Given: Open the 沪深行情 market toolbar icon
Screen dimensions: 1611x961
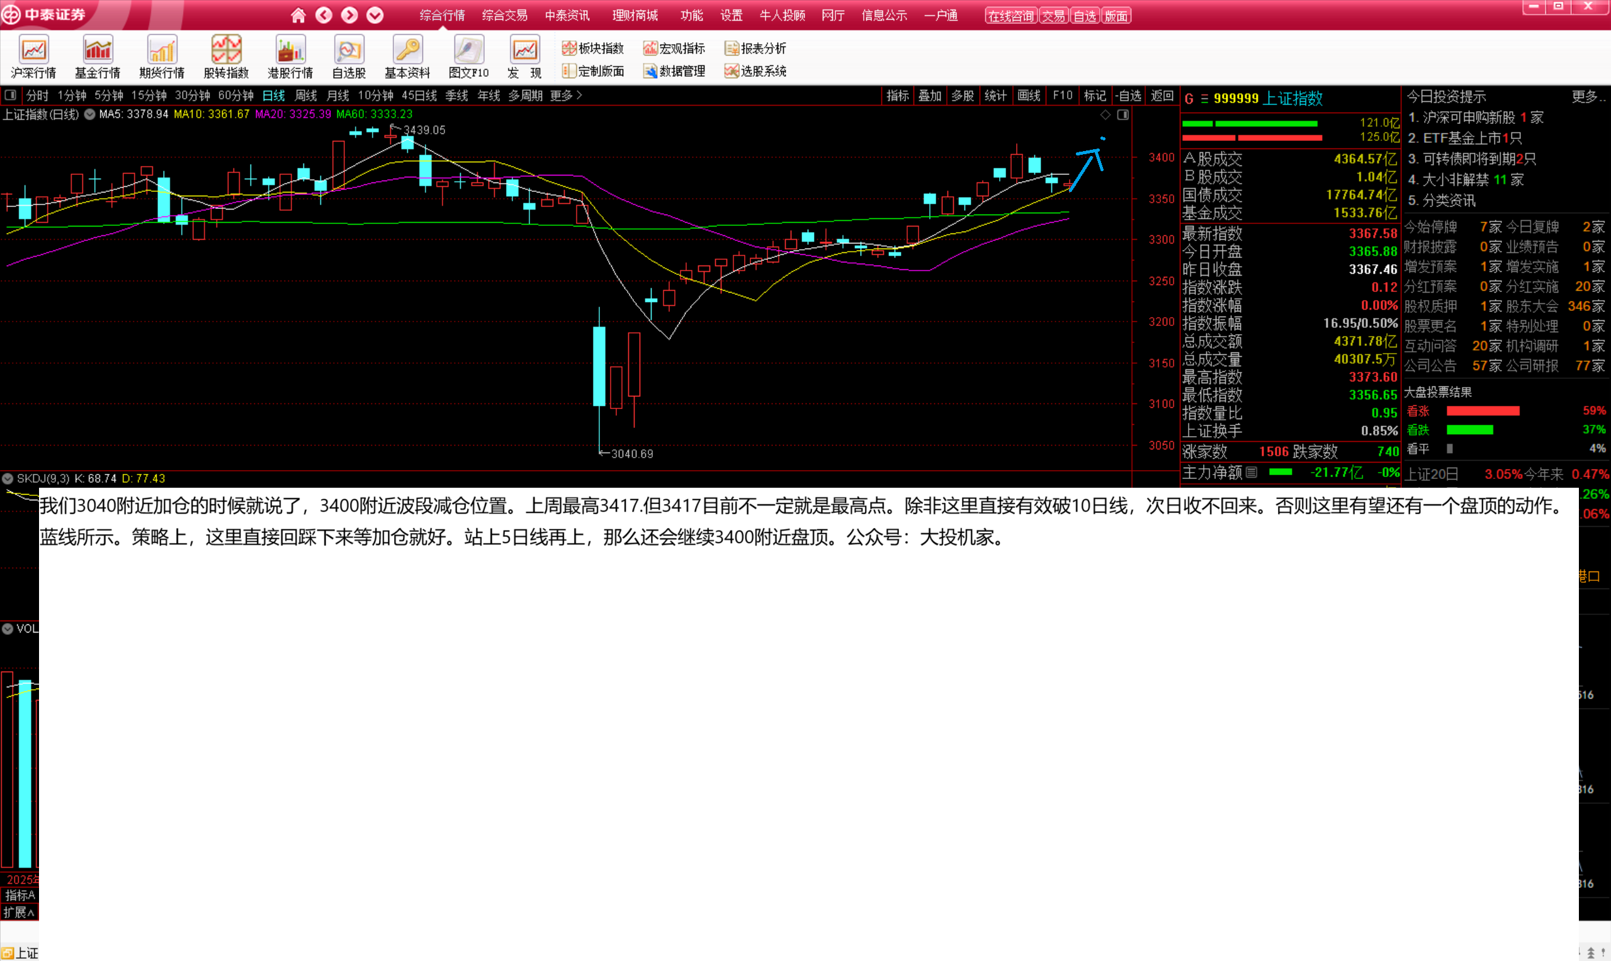Looking at the screenshot, I should (34, 57).
